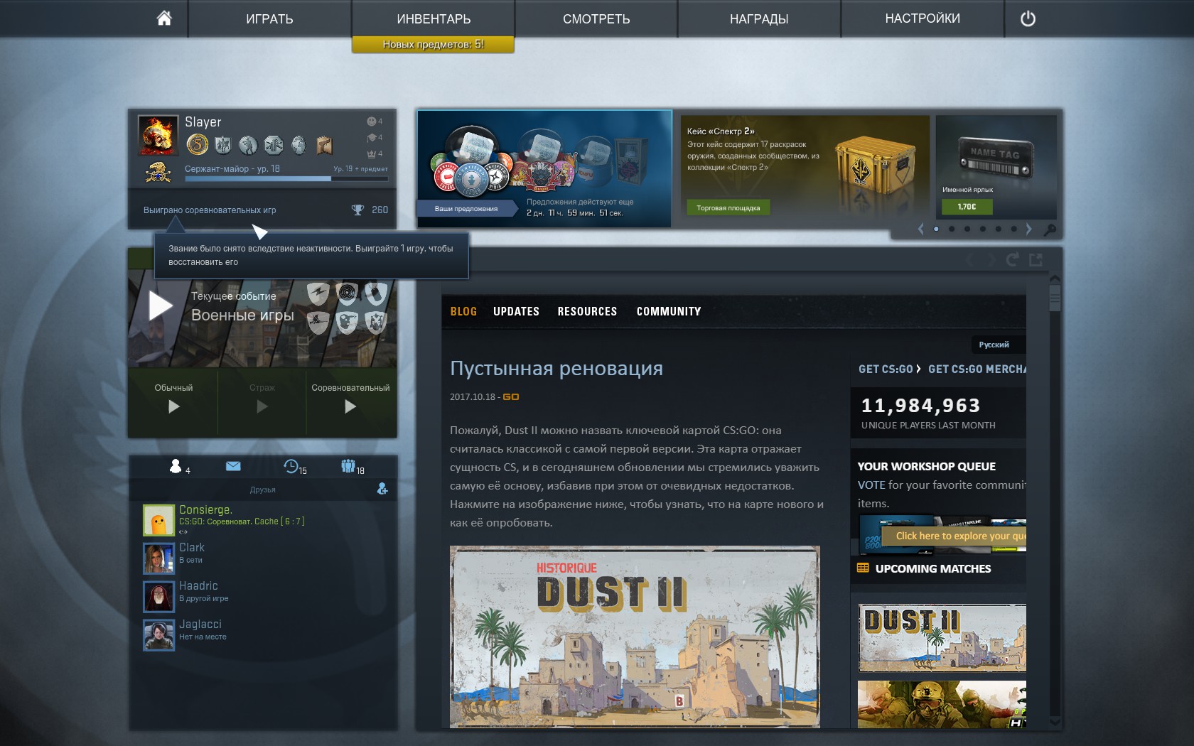
Task: Click 'Выиграно соревновательных игр' text
Action: coord(210,210)
